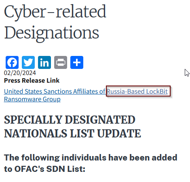The height and width of the screenshot is (182, 190).
Task: Share the page via the Twitter icon
Action: (x=28, y=62)
